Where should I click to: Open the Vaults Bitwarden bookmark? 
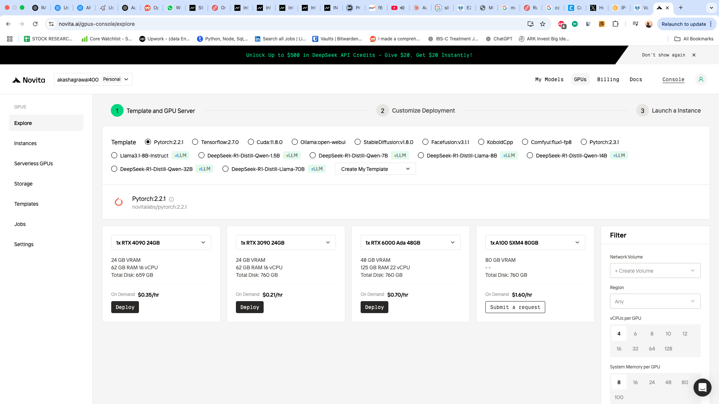click(x=337, y=39)
